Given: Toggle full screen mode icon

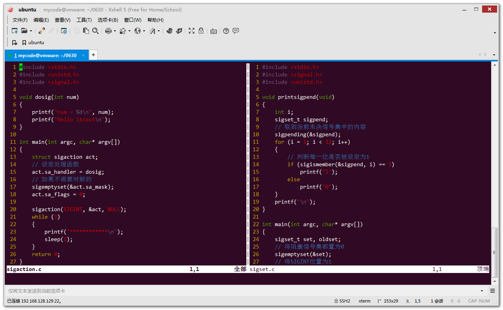Looking at the screenshot, I should 191,31.
